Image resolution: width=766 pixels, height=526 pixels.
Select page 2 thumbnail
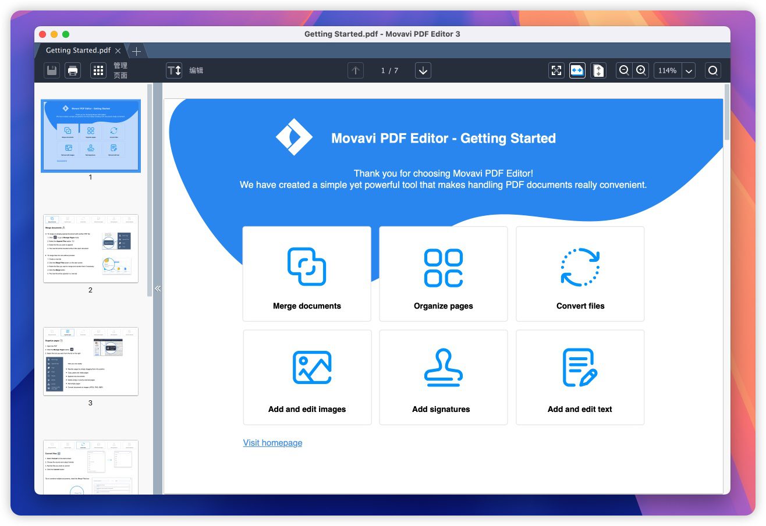(91, 248)
